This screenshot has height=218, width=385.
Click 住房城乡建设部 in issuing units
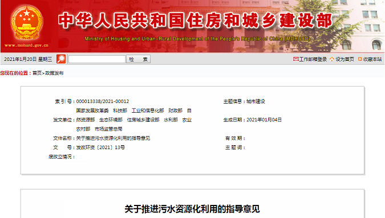143,120
